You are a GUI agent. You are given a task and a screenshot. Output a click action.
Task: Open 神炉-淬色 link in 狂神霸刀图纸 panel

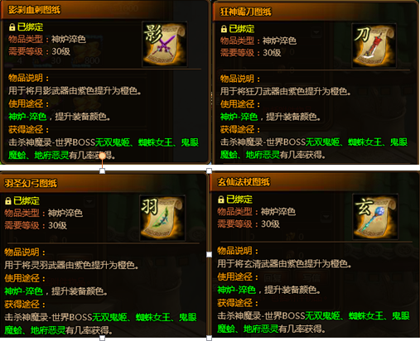click(239, 117)
